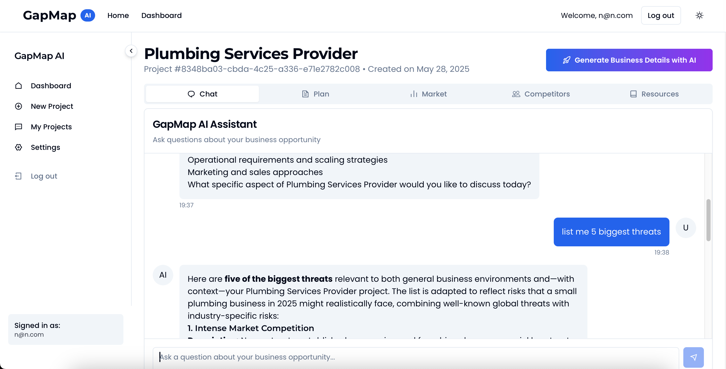Viewport: 726px width, 369px height.
Task: Open the Market tab
Action: pyautogui.click(x=428, y=94)
